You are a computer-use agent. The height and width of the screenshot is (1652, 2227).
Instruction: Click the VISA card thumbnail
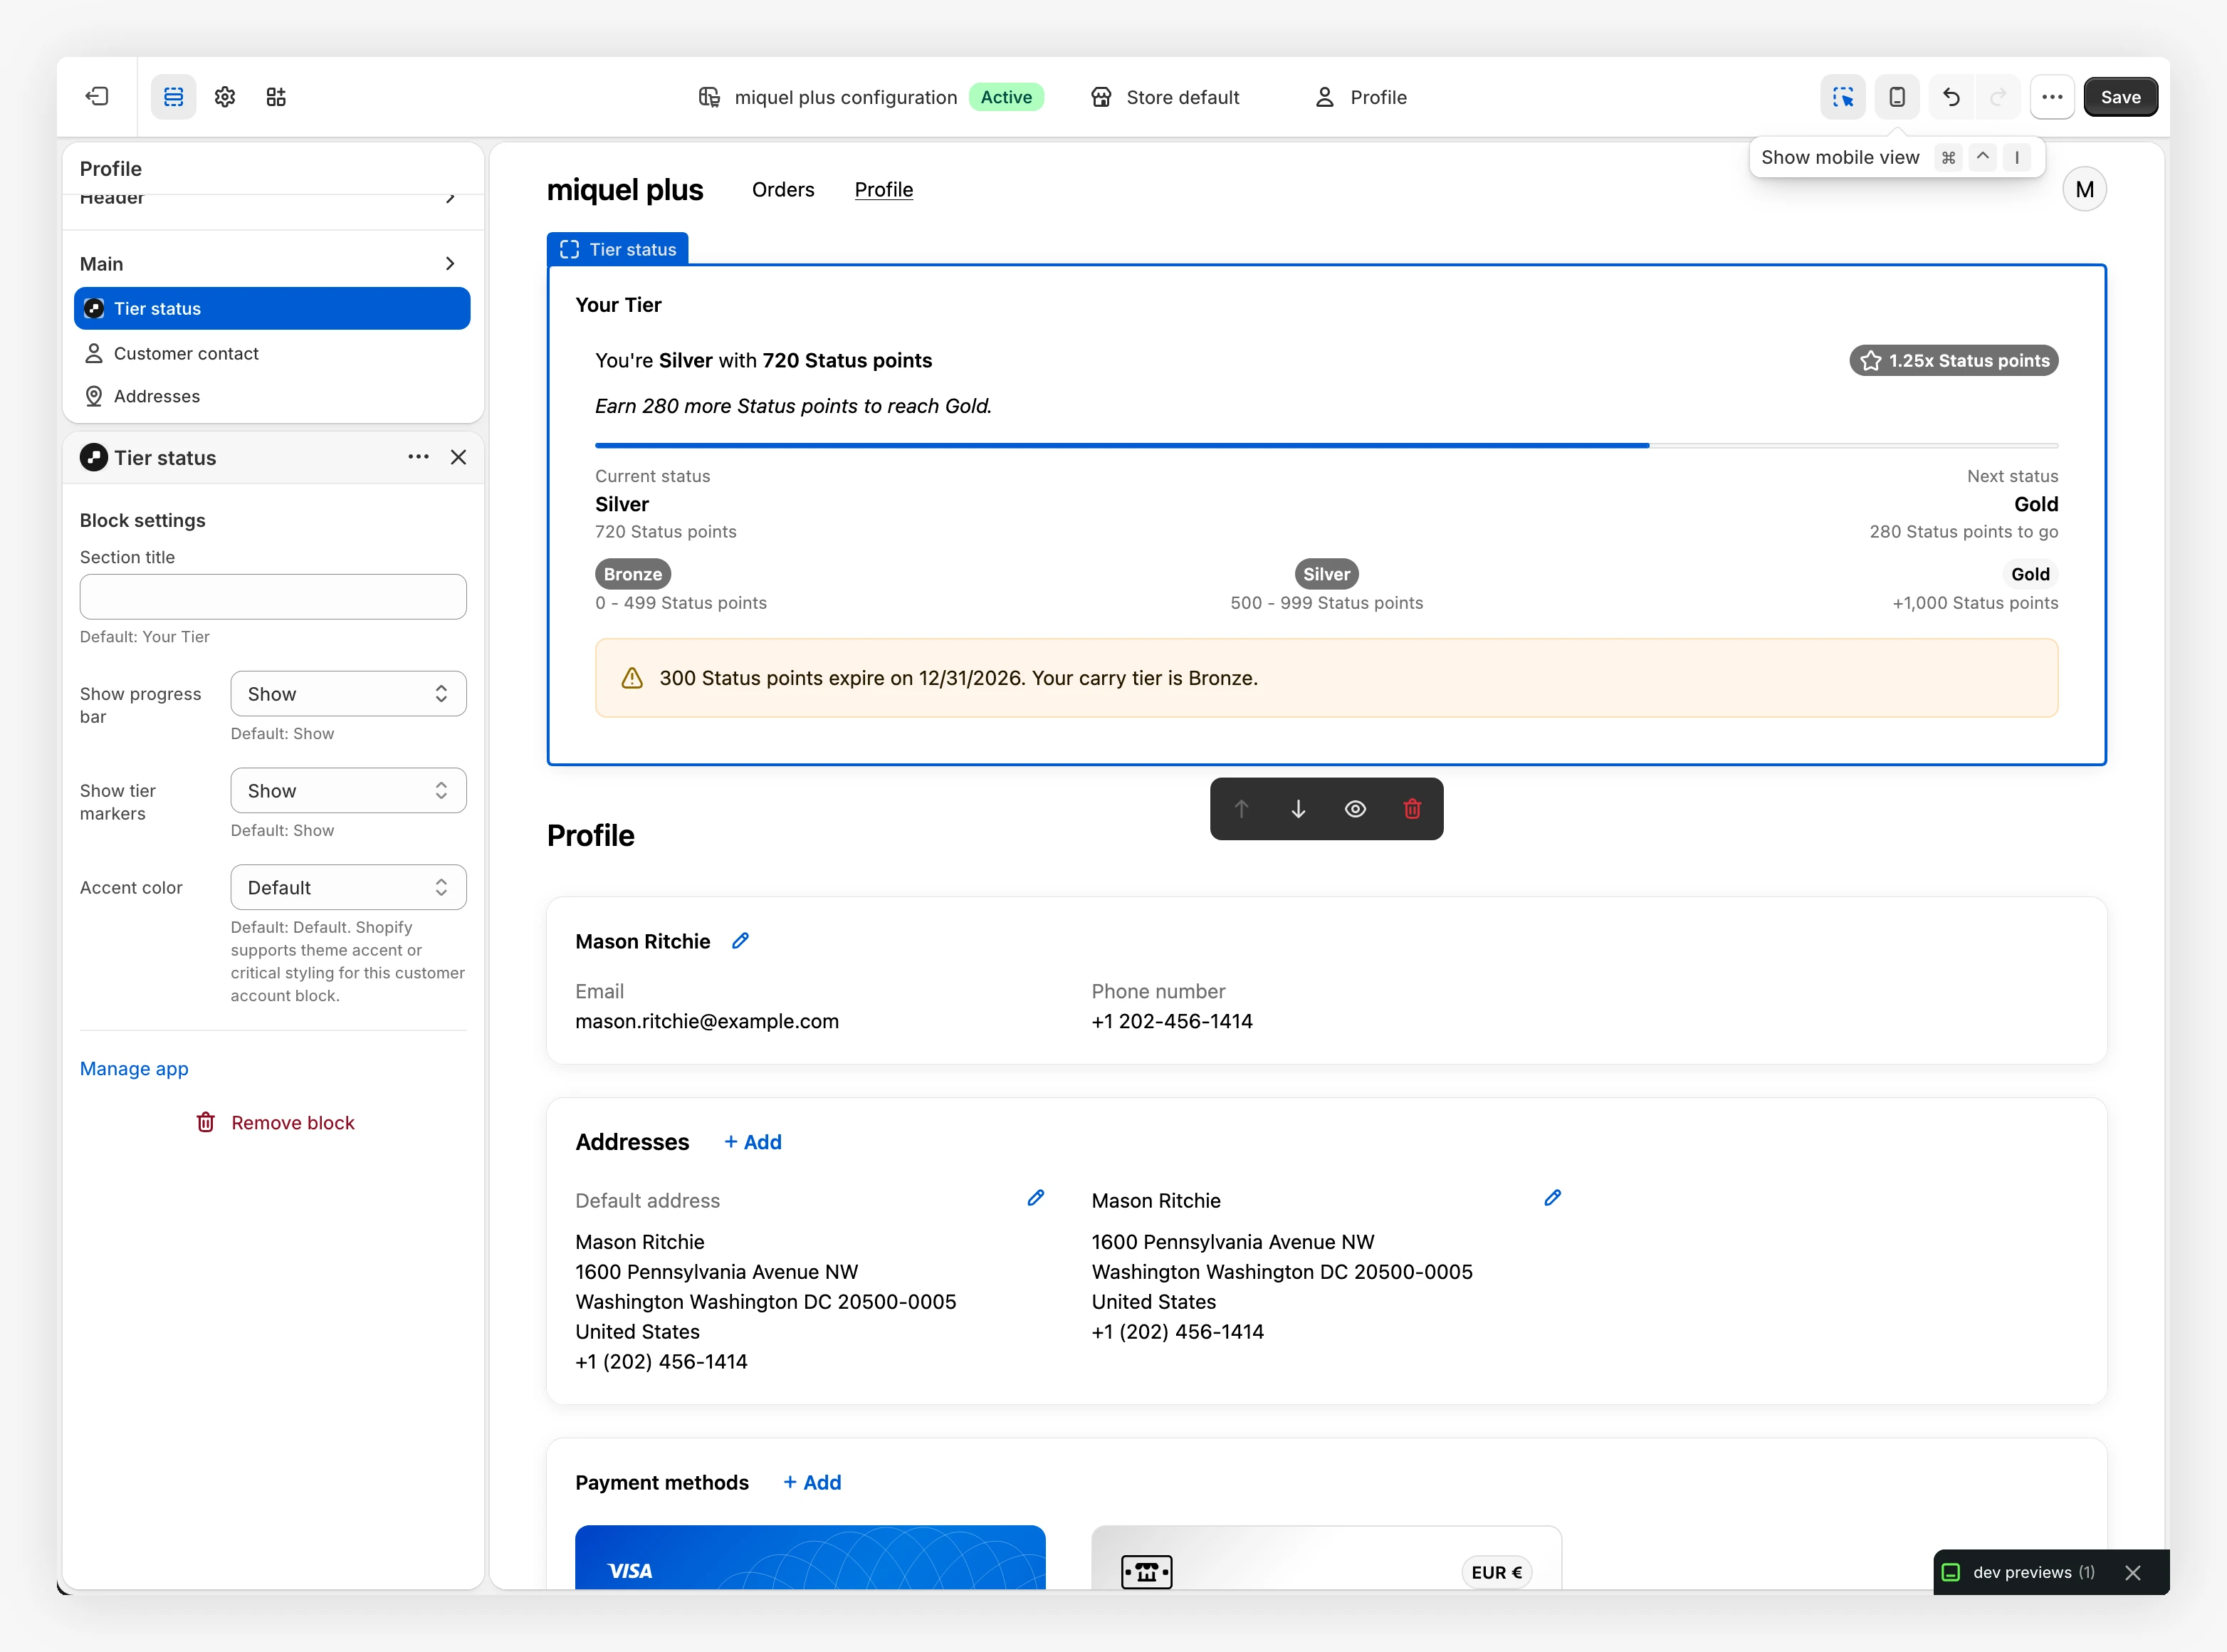pos(811,1558)
